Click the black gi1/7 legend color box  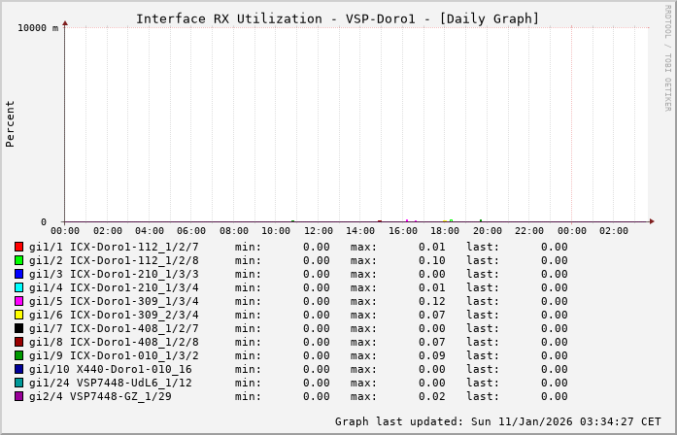click(18, 328)
